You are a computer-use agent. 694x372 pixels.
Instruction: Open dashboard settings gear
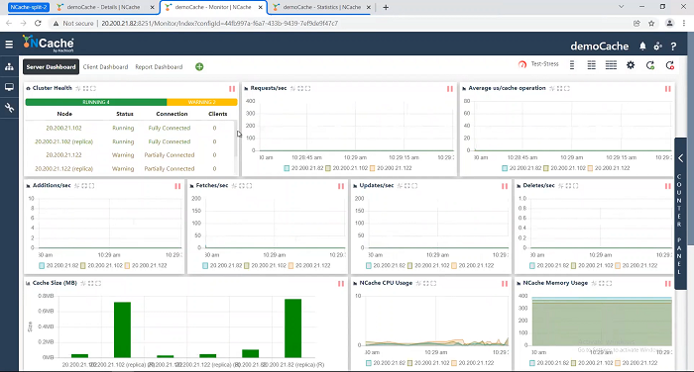pyautogui.click(x=631, y=65)
